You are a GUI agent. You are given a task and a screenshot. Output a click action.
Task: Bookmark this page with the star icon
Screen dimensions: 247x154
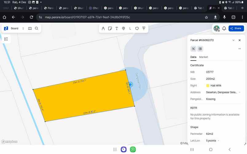206,17
